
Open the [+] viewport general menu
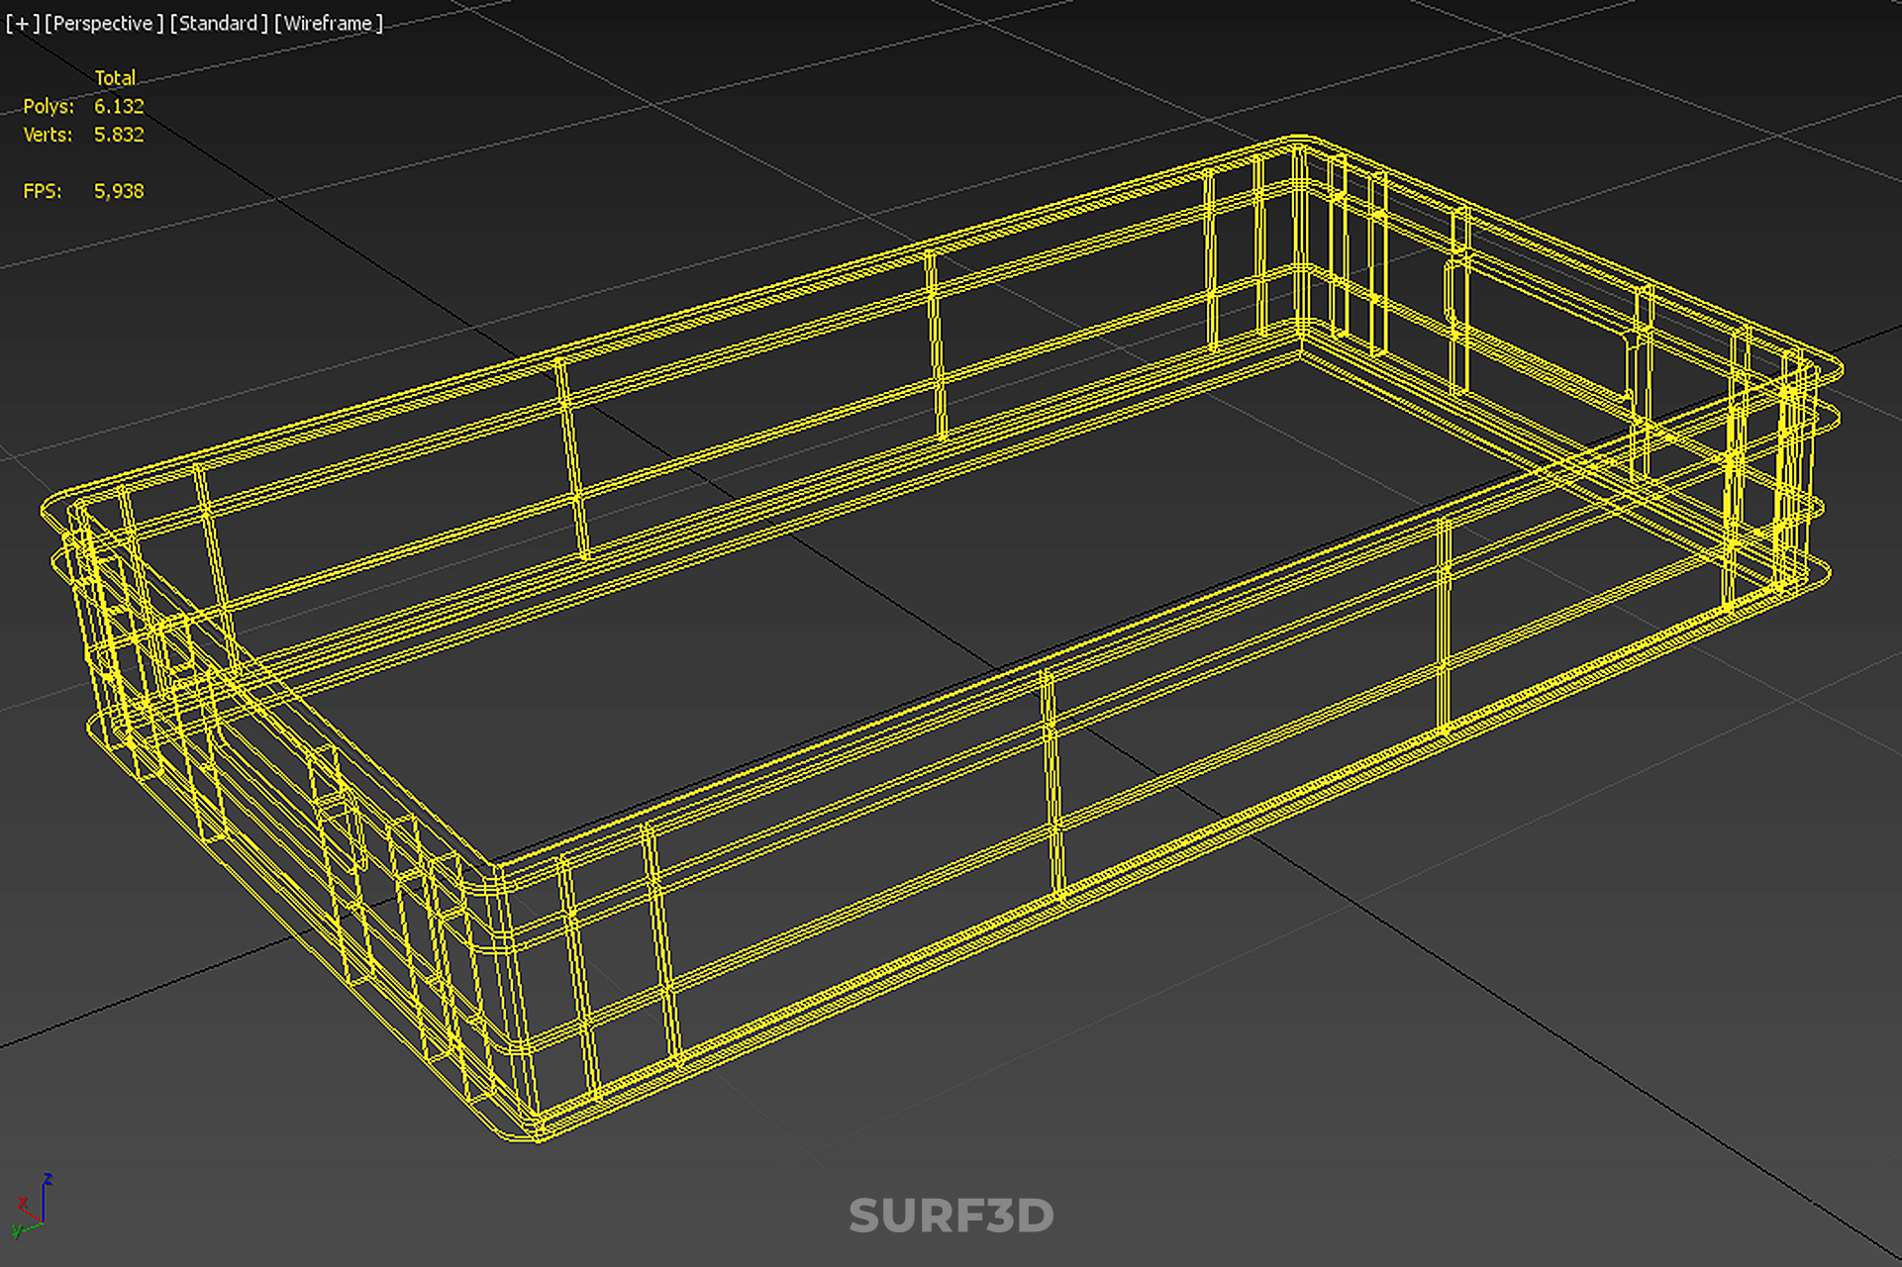tap(22, 23)
